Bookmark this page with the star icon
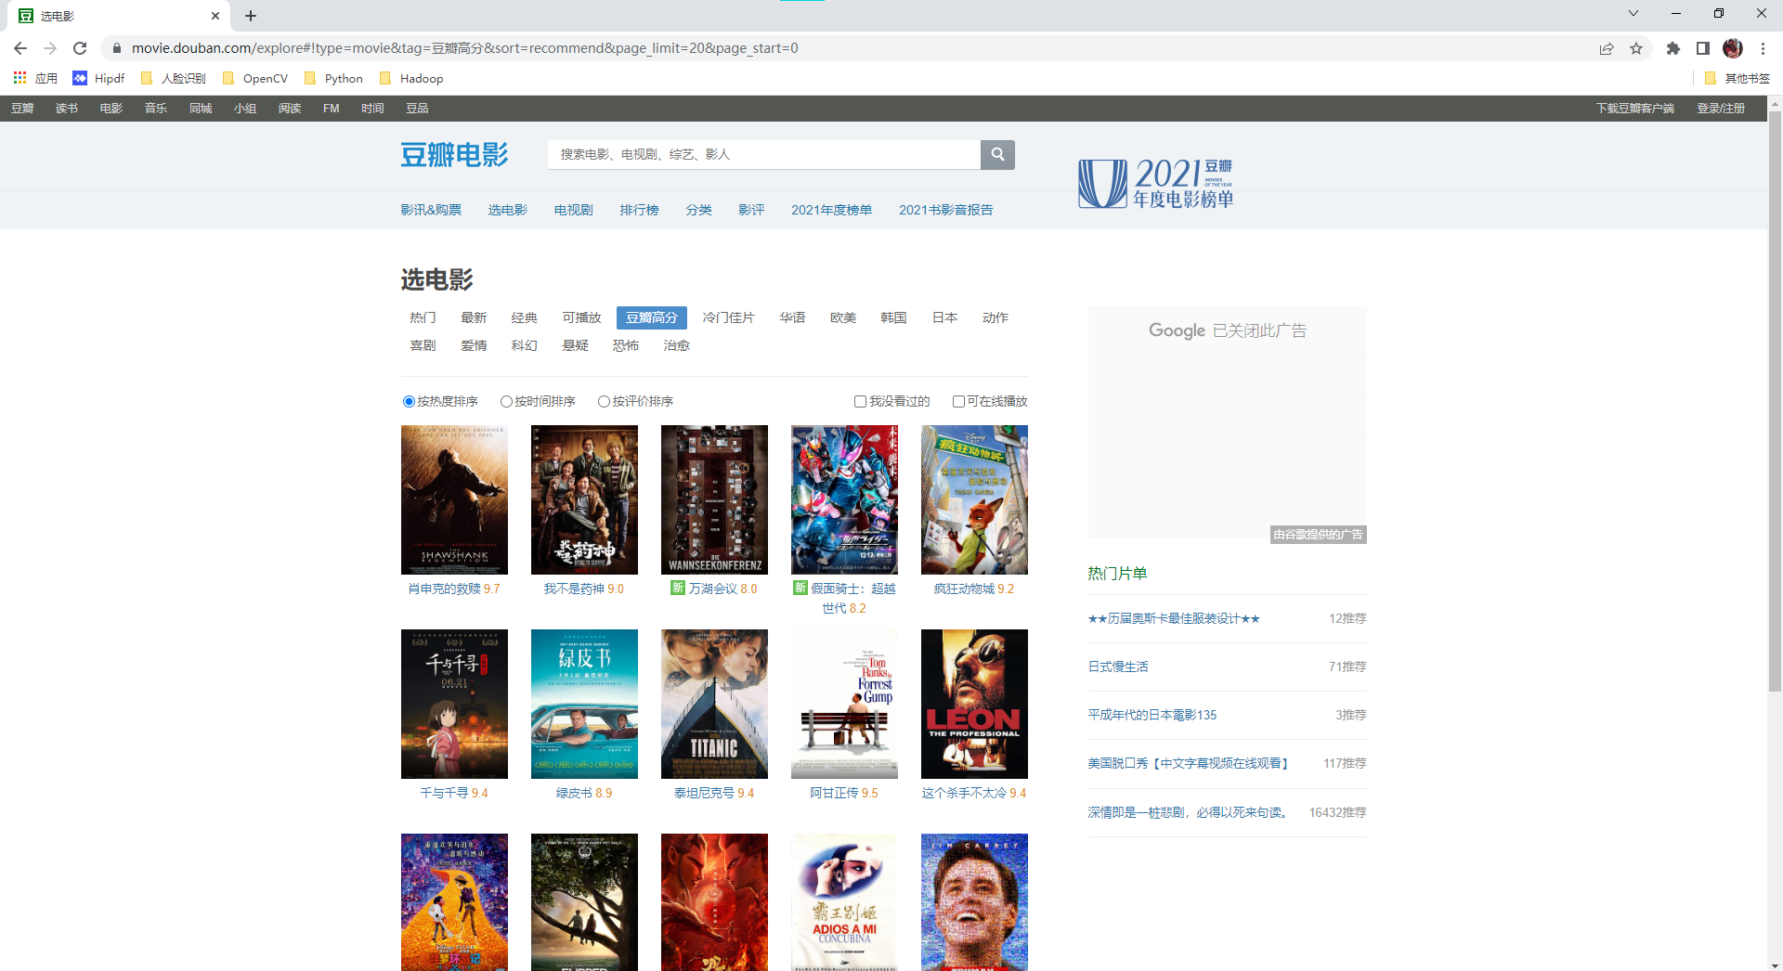 coord(1636,48)
